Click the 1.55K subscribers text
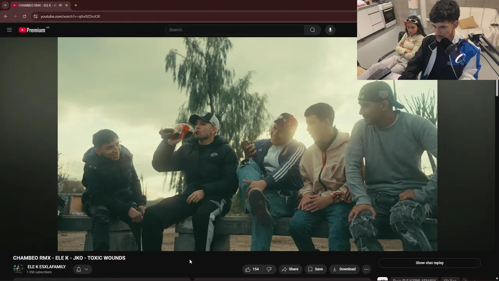The image size is (499, 281). point(39,272)
